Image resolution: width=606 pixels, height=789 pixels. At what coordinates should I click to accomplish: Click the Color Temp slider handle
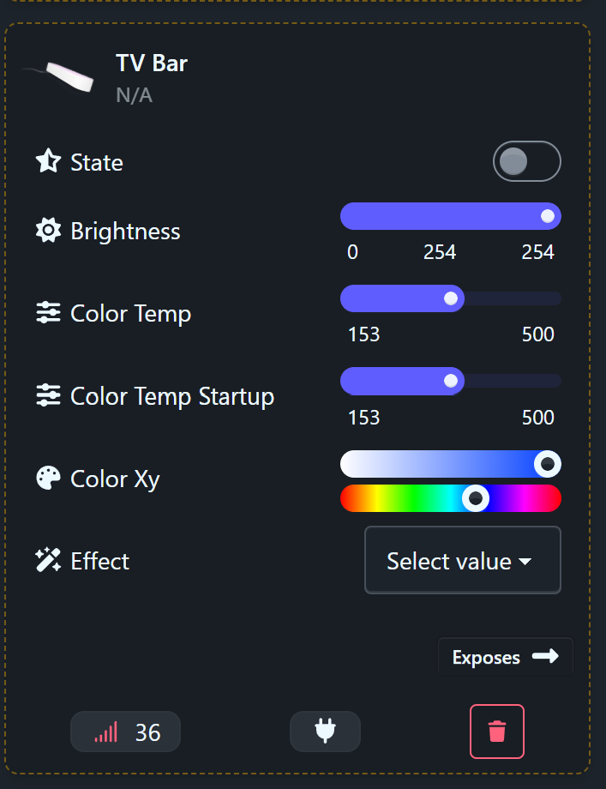[451, 298]
